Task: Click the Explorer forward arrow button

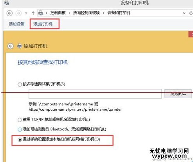Action: coord(18,13)
